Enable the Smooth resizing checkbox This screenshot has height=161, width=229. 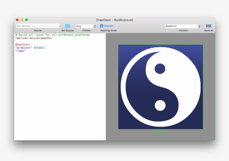point(102,25)
